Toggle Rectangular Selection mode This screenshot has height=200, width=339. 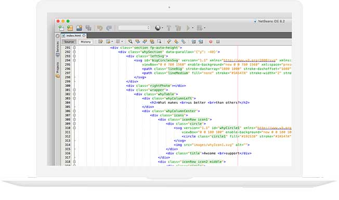click(159, 42)
